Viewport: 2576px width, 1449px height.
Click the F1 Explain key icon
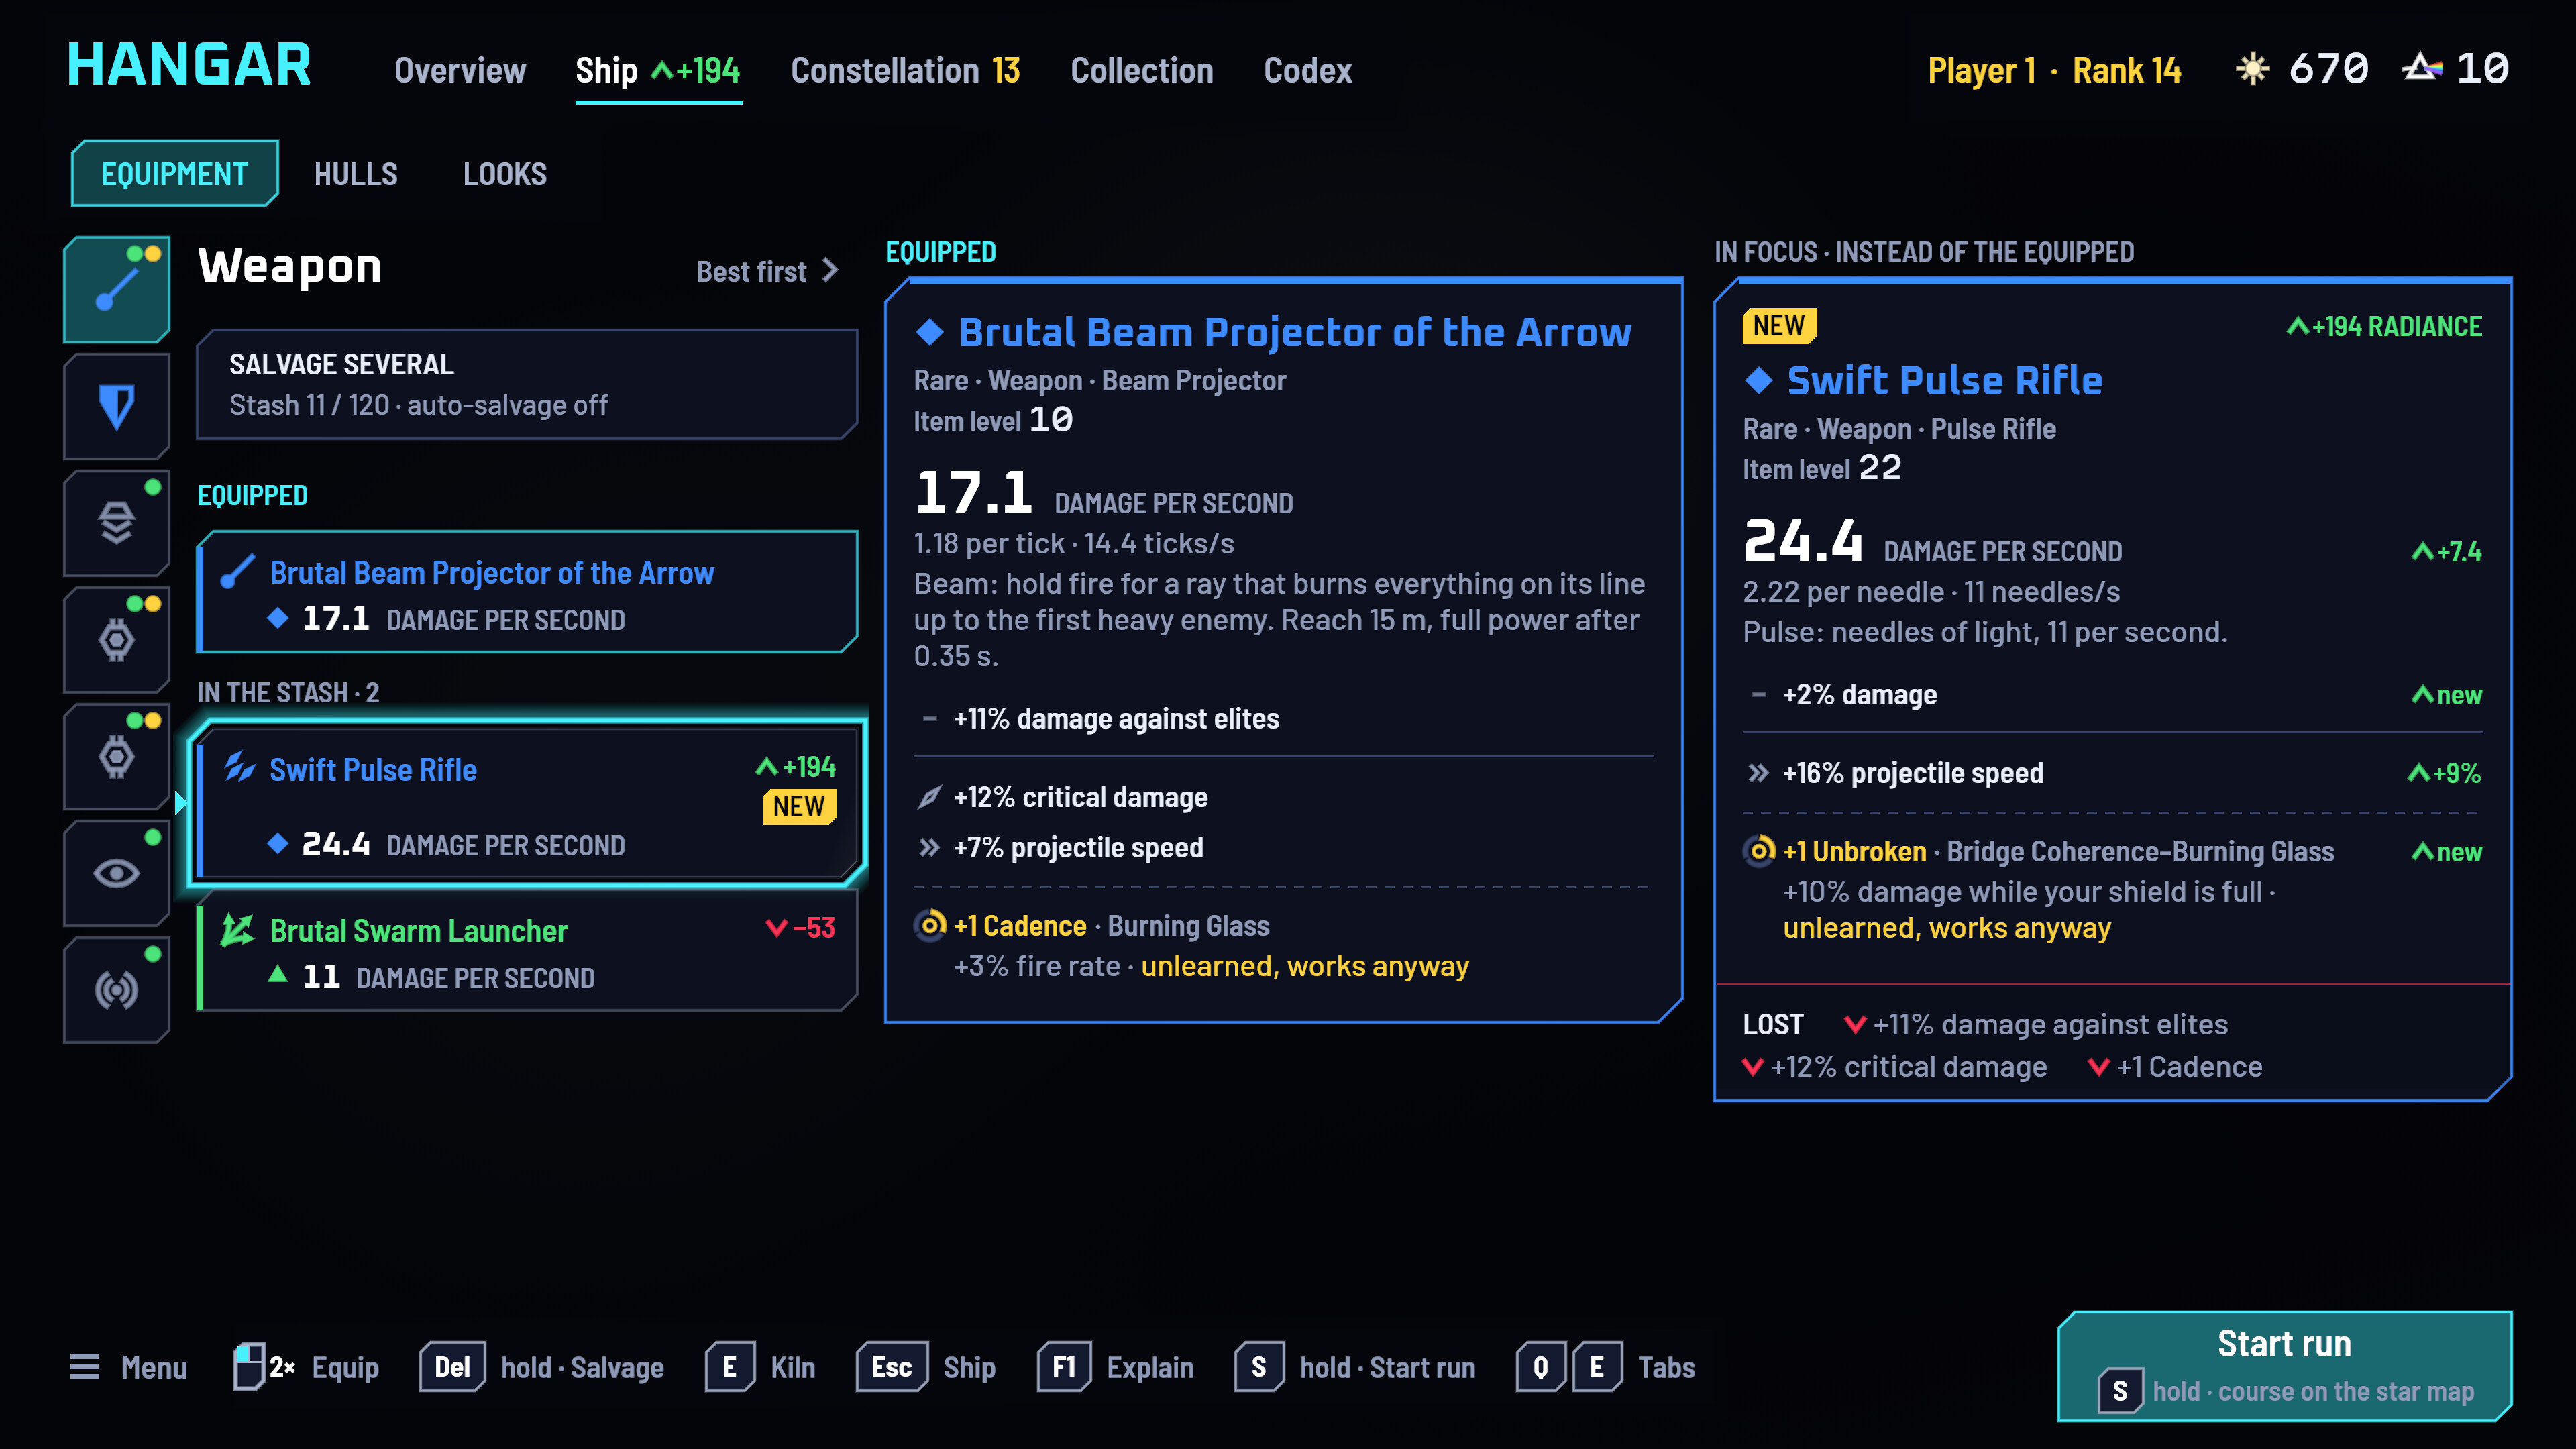[x=1064, y=1367]
